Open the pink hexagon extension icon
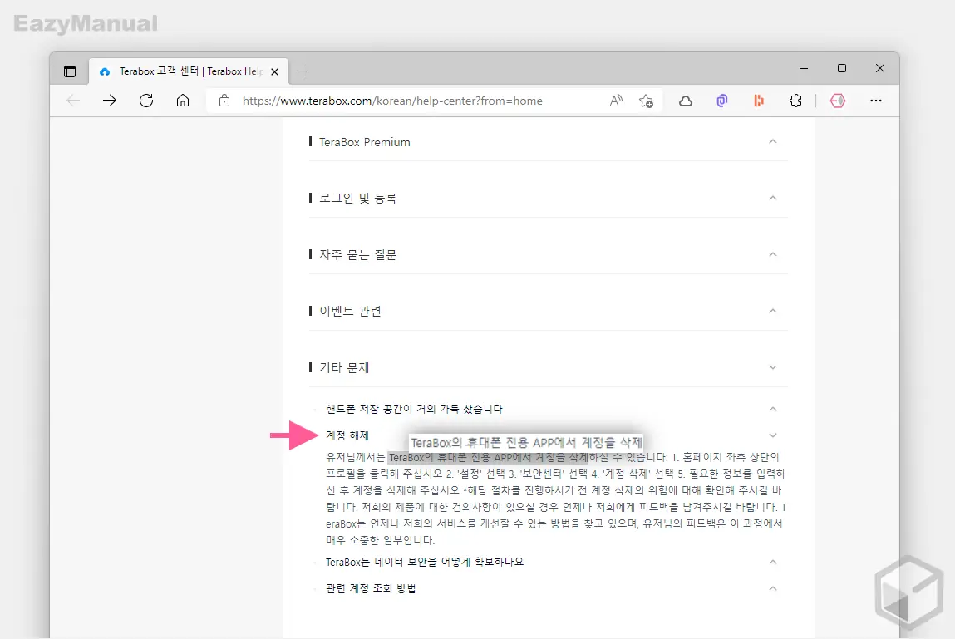 [x=838, y=101]
